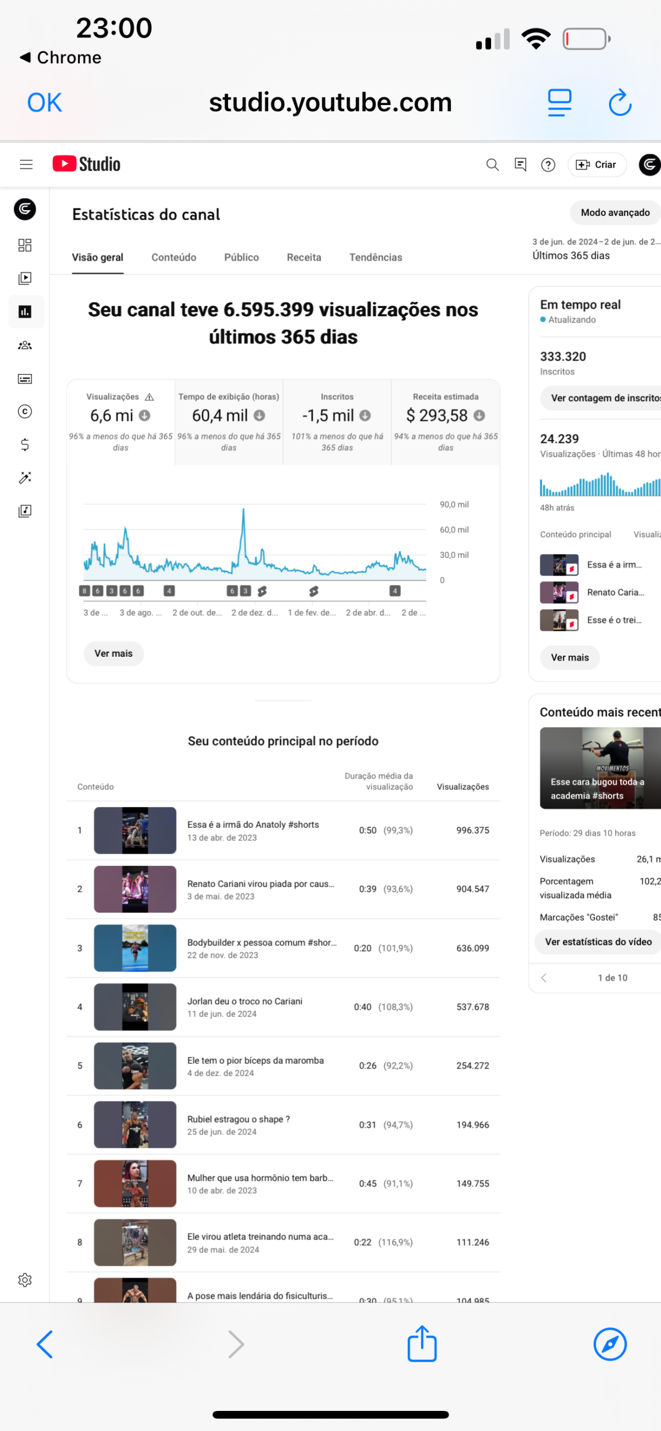Click Ver mais under the views chart
This screenshot has width=661, height=1431.
[113, 653]
